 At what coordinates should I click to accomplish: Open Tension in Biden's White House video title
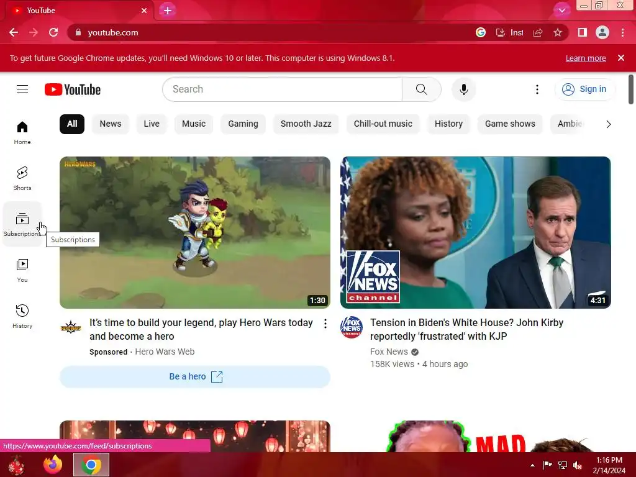(x=466, y=329)
